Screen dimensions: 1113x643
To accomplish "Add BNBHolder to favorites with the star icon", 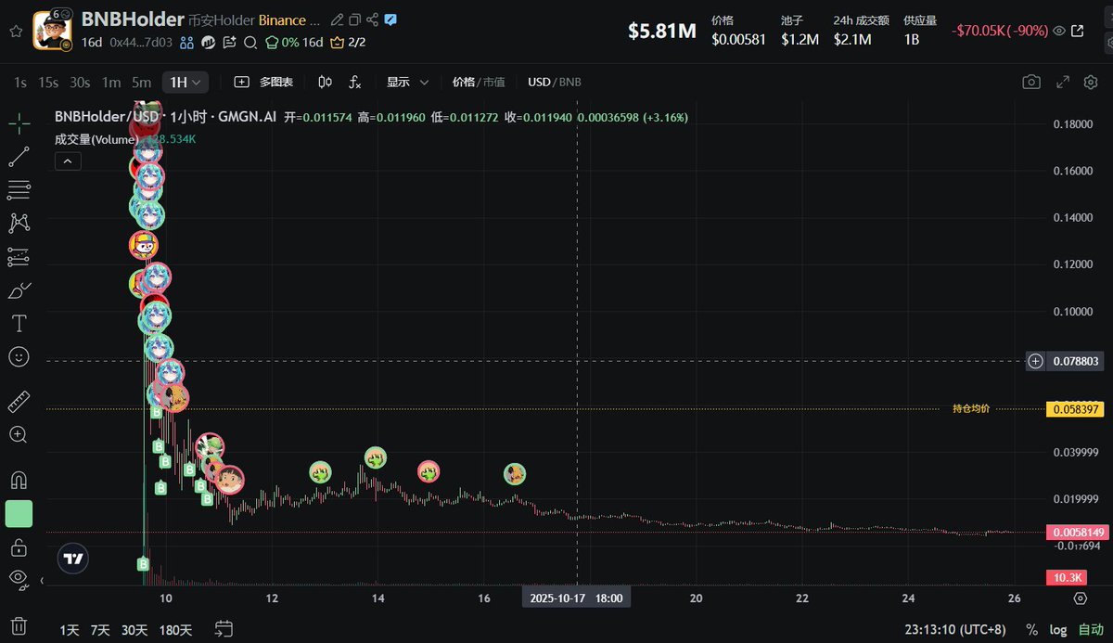I will [15, 31].
